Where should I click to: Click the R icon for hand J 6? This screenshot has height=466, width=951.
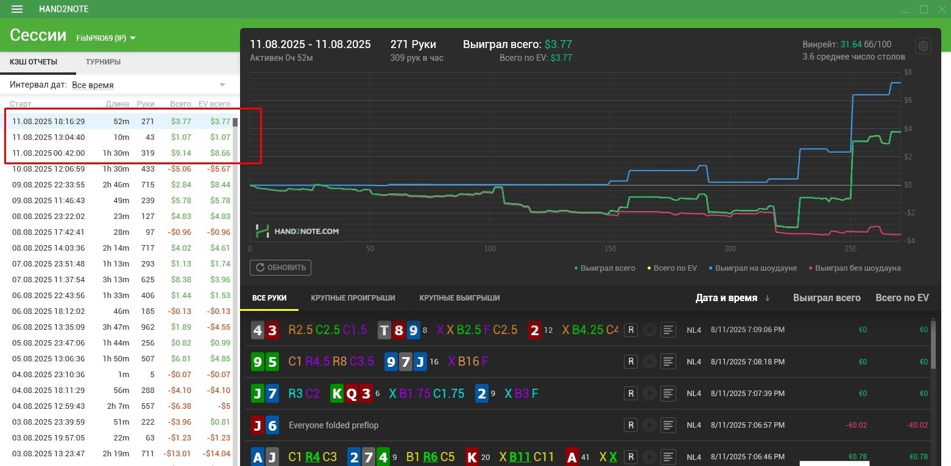click(x=631, y=425)
